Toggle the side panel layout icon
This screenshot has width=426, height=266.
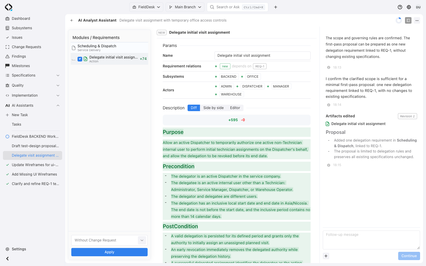coord(408,20)
